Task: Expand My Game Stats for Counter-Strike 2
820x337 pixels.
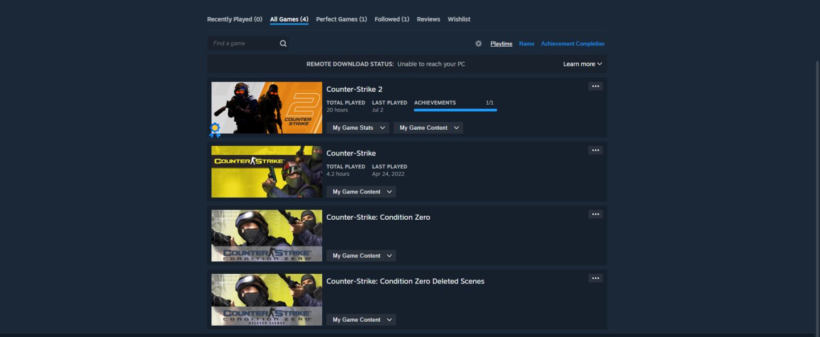Action: [x=358, y=128]
